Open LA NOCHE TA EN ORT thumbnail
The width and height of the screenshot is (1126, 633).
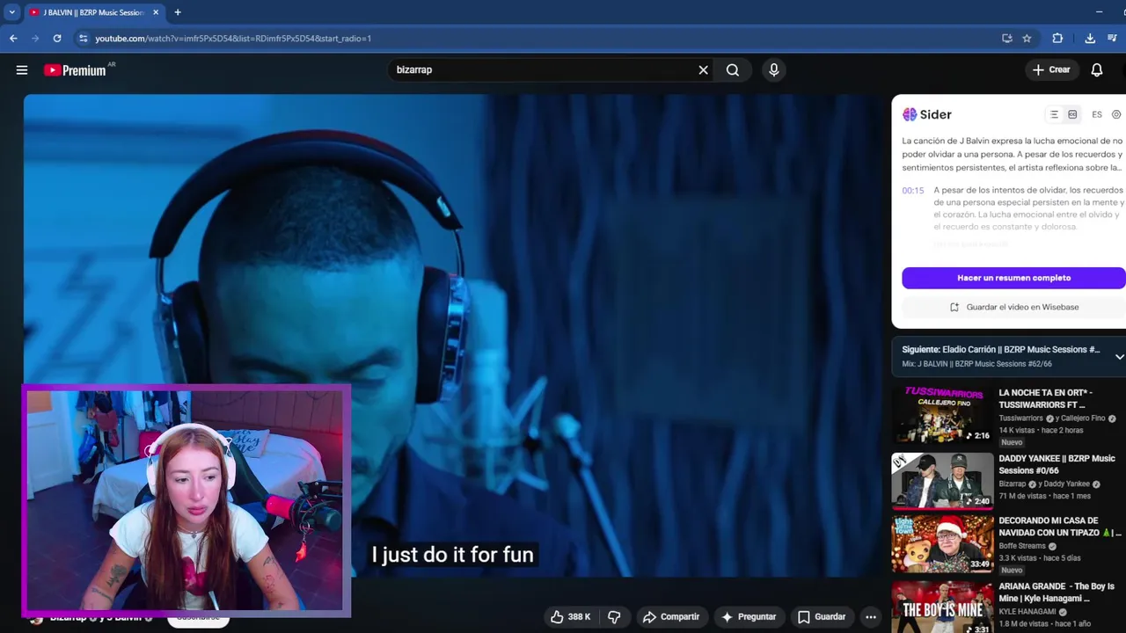(x=942, y=414)
